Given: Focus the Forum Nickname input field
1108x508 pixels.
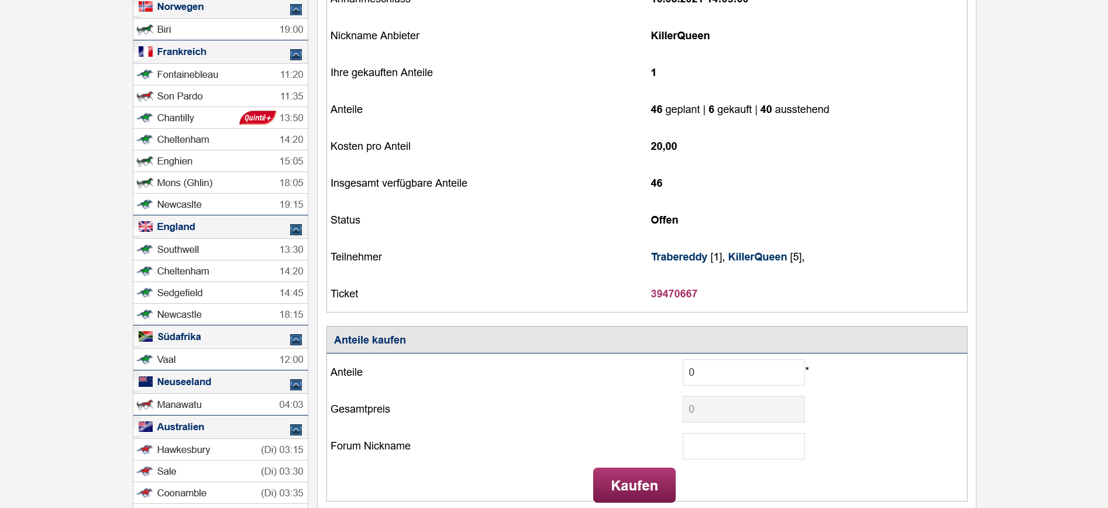Looking at the screenshot, I should 744,446.
